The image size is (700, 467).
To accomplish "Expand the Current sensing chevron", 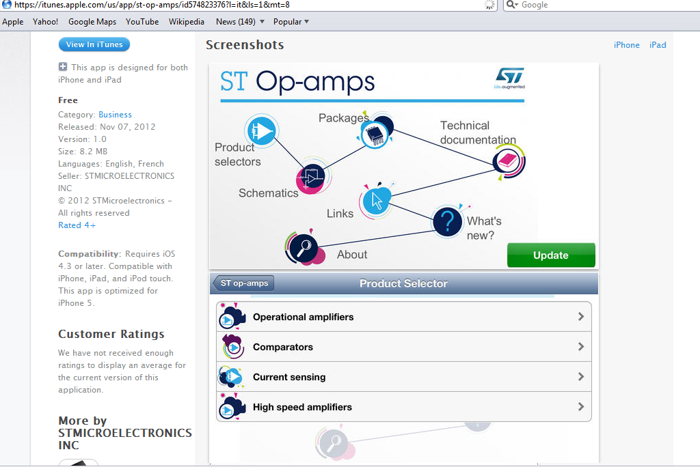I will [581, 377].
